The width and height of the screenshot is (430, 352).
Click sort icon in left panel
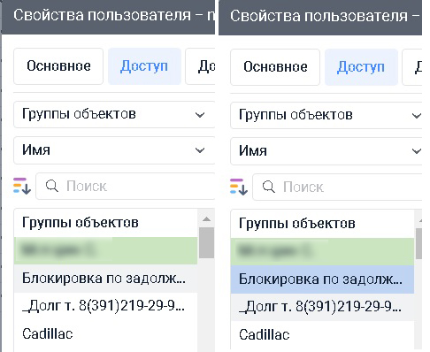pyautogui.click(x=22, y=186)
